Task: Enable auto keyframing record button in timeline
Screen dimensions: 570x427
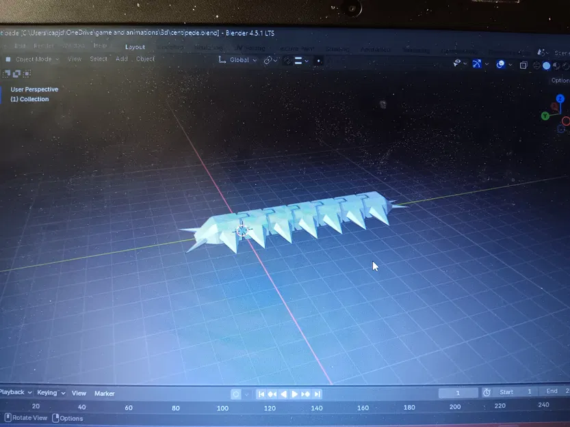Action: (237, 393)
